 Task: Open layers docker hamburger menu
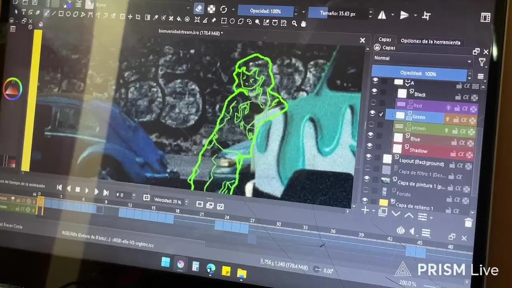point(480,76)
